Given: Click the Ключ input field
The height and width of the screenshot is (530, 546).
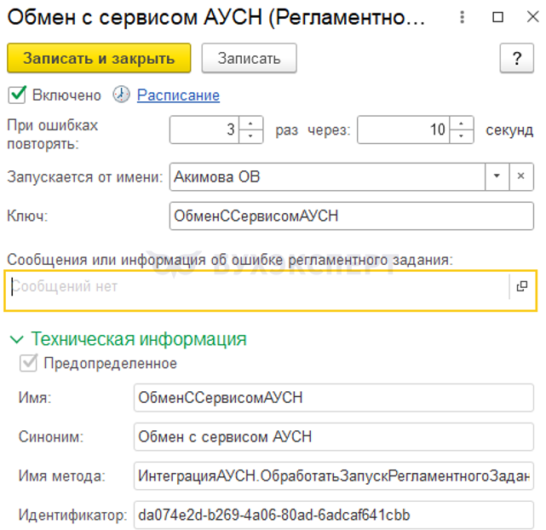Looking at the screenshot, I should pos(352,216).
